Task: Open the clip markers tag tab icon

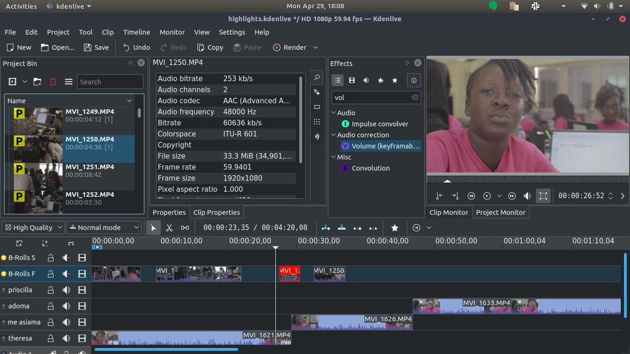Action: pos(317,92)
